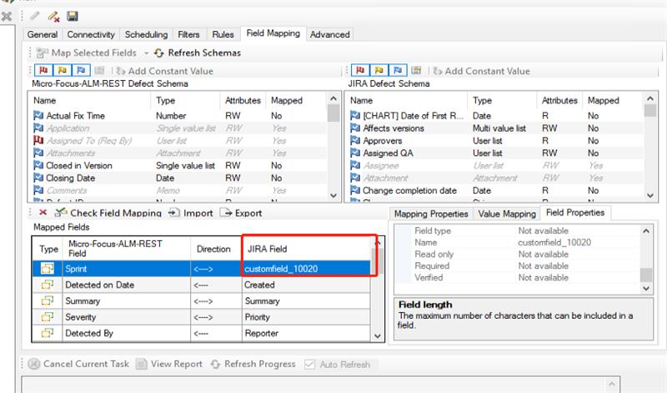
Task: Click the pencil with red X icon
Action: (53, 17)
